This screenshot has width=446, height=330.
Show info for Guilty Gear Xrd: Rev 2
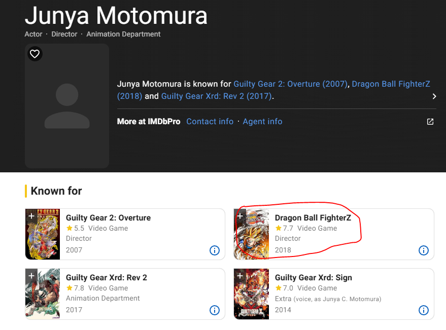[x=215, y=310]
